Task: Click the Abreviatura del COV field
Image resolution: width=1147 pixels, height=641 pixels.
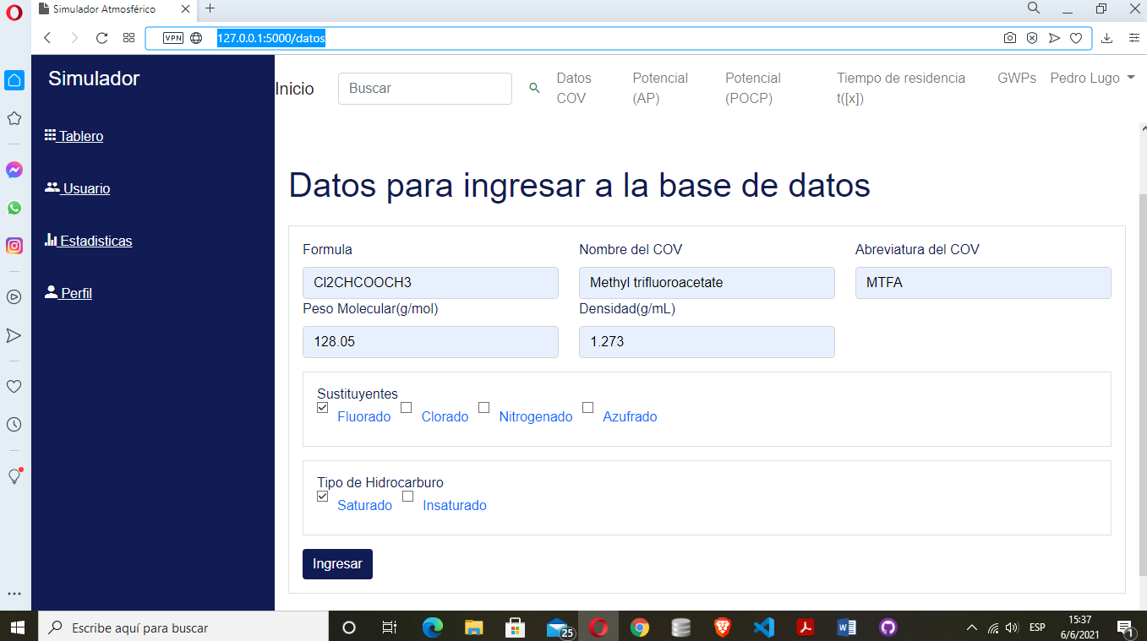Action: [x=983, y=283]
